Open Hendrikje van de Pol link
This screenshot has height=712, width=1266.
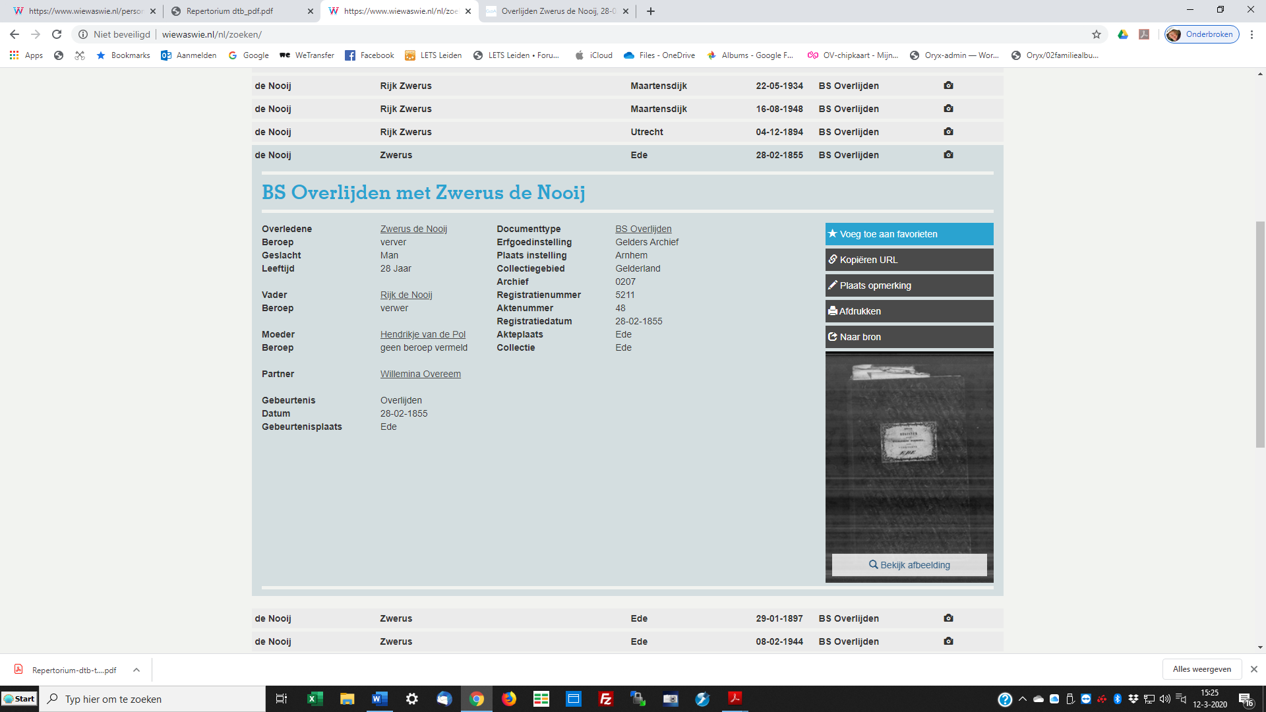point(423,334)
